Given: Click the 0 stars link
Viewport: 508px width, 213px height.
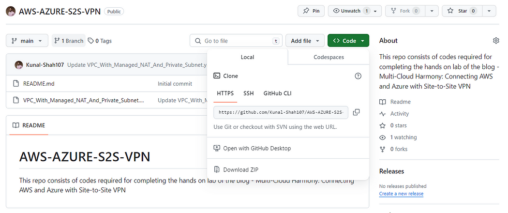Looking at the screenshot, I should (x=398, y=125).
